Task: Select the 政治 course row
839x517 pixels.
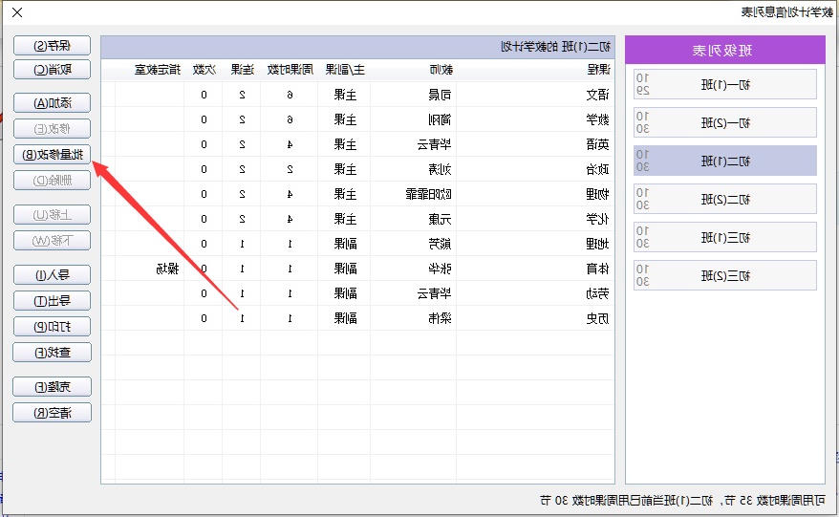Action: coord(357,169)
